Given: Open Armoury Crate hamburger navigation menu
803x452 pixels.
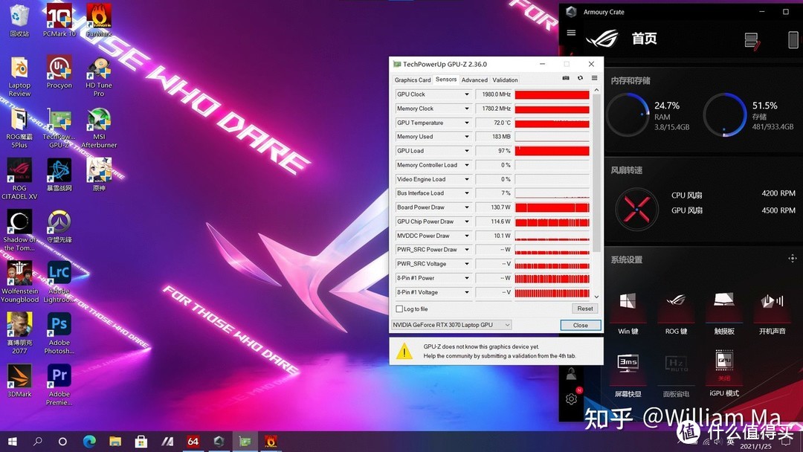Looking at the screenshot, I should coord(571,33).
